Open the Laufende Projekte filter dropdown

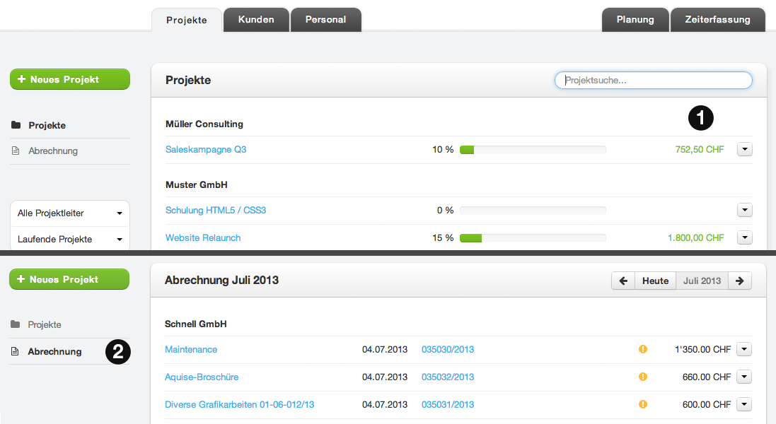point(70,239)
